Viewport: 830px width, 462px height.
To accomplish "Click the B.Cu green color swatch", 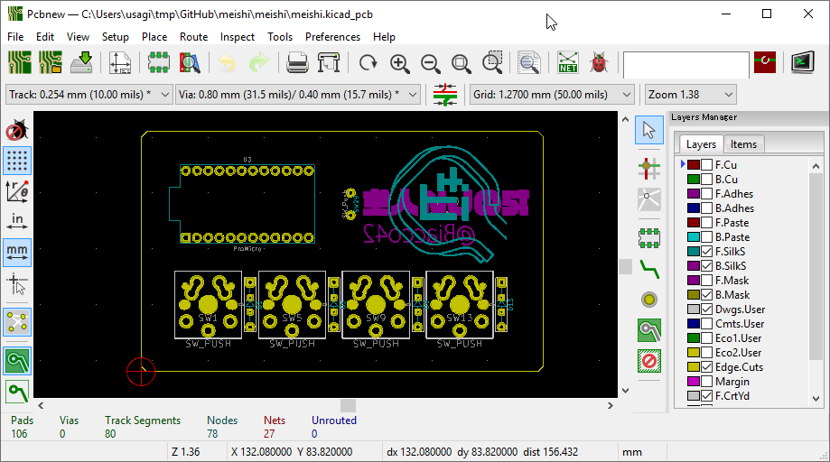I will [693, 180].
